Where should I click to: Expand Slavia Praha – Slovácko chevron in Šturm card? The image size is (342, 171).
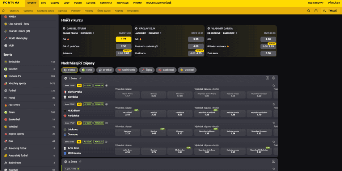(x=94, y=33)
